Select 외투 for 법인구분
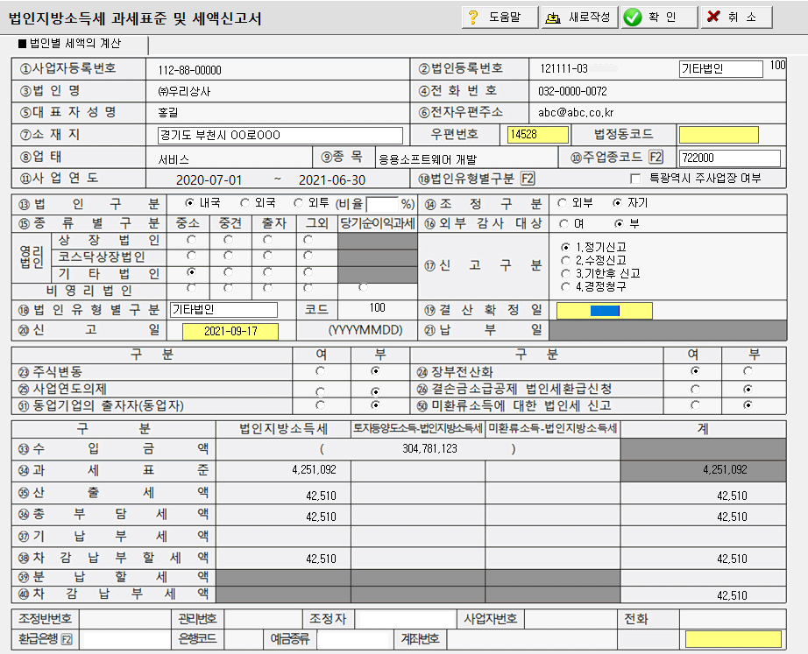 [298, 203]
